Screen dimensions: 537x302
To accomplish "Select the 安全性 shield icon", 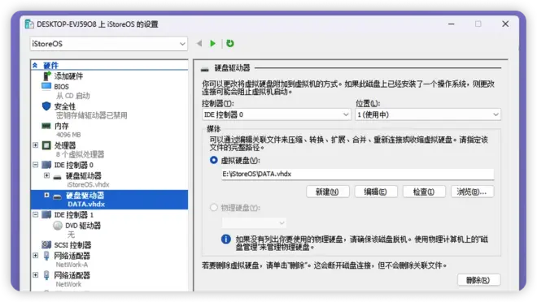I will (x=46, y=106).
